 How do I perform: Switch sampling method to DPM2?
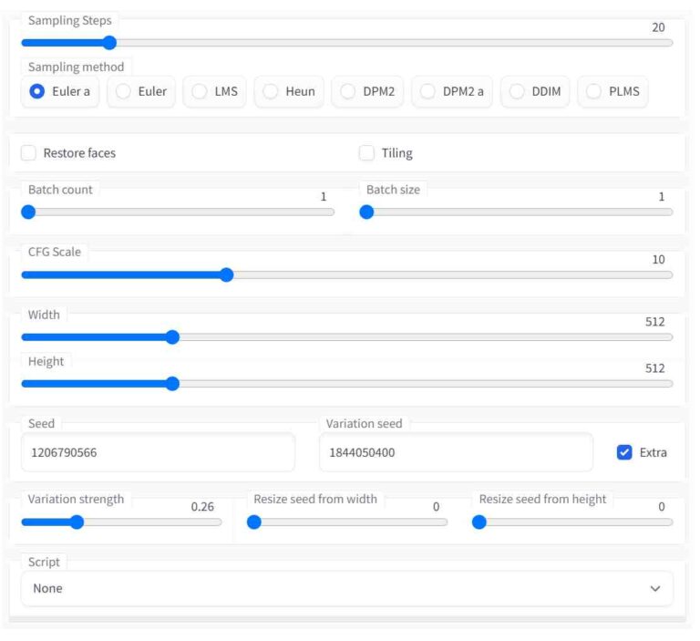click(348, 91)
